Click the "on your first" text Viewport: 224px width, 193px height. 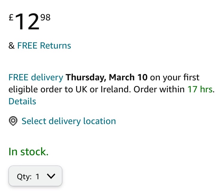[x=175, y=78]
